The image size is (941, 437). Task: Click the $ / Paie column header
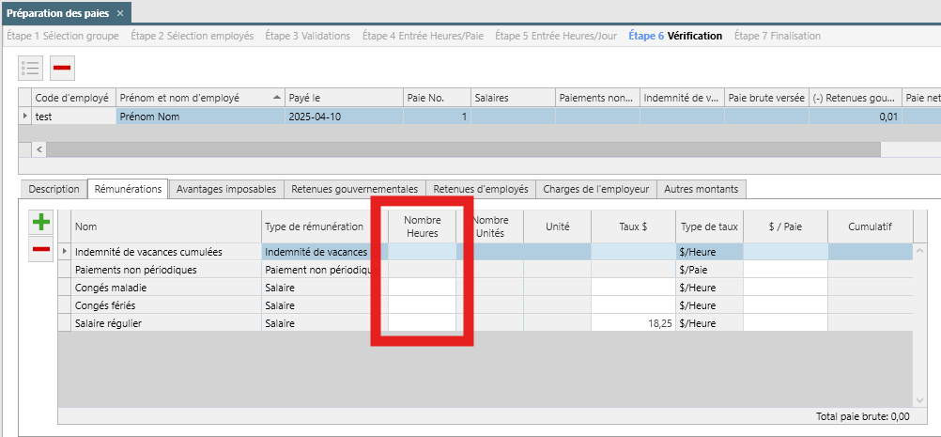[x=785, y=226]
